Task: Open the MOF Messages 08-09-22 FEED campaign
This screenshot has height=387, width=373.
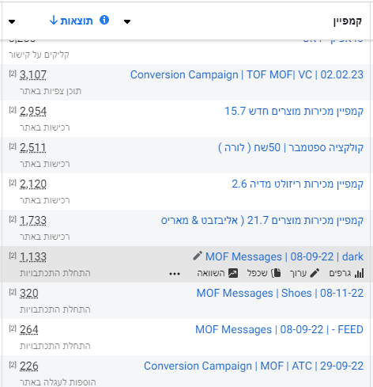Action: pos(279,329)
